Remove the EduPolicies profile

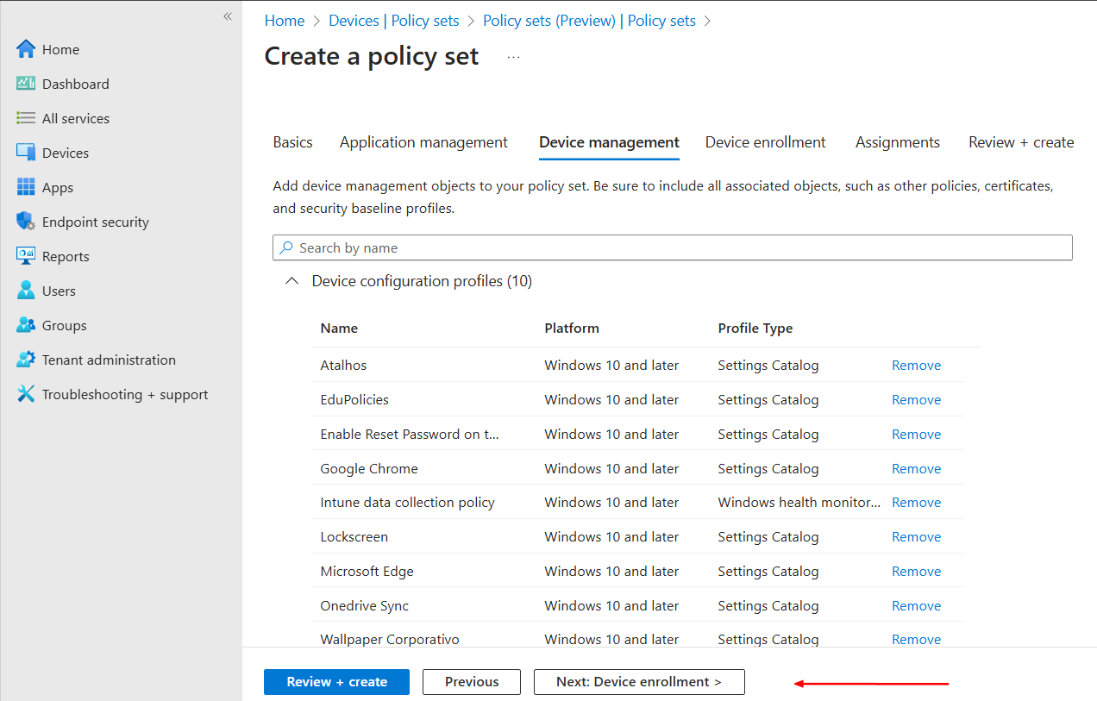coord(916,400)
